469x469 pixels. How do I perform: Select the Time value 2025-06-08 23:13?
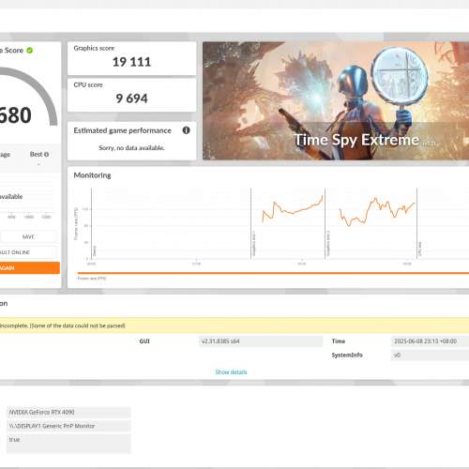click(x=430, y=341)
